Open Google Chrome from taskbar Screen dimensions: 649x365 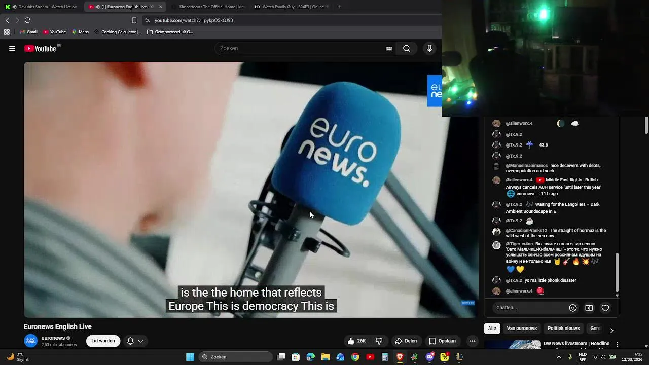click(x=355, y=357)
